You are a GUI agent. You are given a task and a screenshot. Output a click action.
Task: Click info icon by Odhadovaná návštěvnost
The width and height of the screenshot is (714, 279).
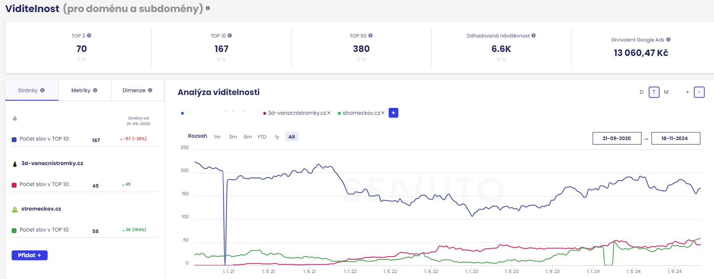[x=533, y=35]
